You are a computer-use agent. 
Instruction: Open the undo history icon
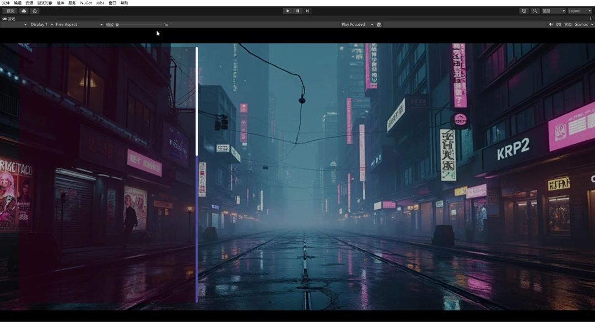click(x=524, y=11)
